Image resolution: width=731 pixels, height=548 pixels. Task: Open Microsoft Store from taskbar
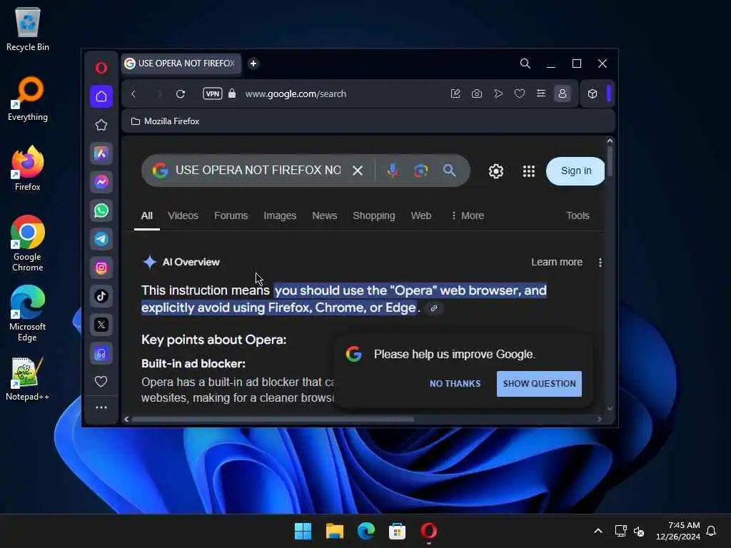[x=397, y=531]
